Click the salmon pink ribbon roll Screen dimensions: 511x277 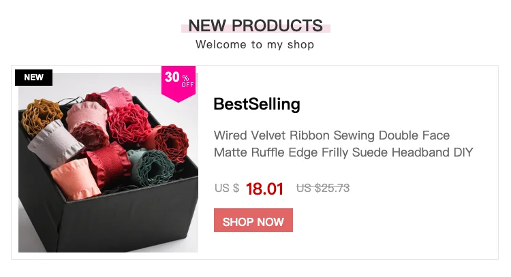pyautogui.click(x=75, y=180)
